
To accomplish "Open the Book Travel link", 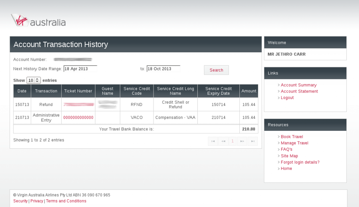I will coord(292,136).
